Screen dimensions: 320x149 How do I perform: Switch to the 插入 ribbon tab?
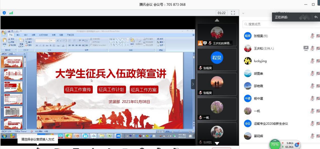click(x=18, y=35)
